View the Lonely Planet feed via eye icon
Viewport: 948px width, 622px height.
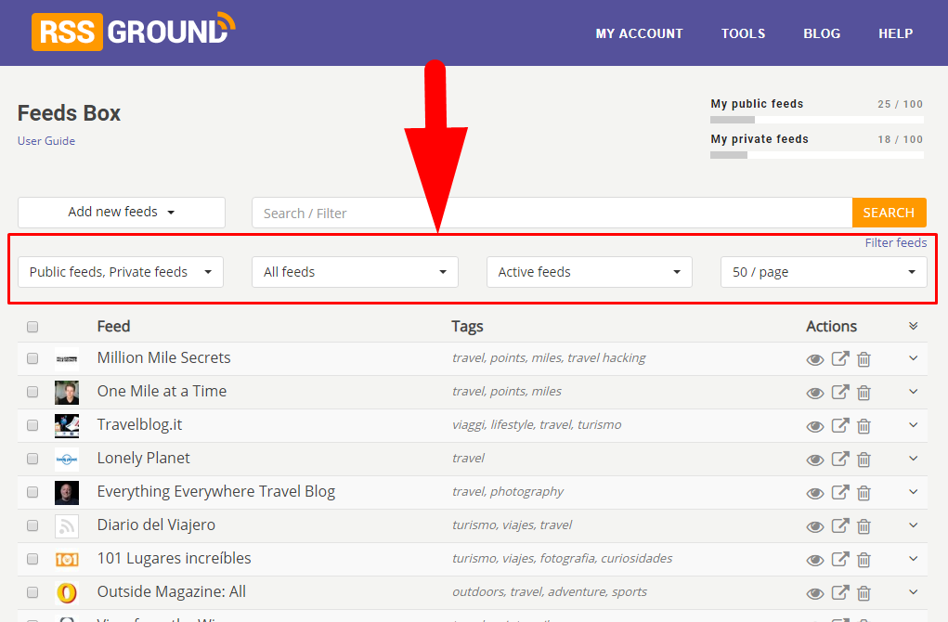(815, 460)
